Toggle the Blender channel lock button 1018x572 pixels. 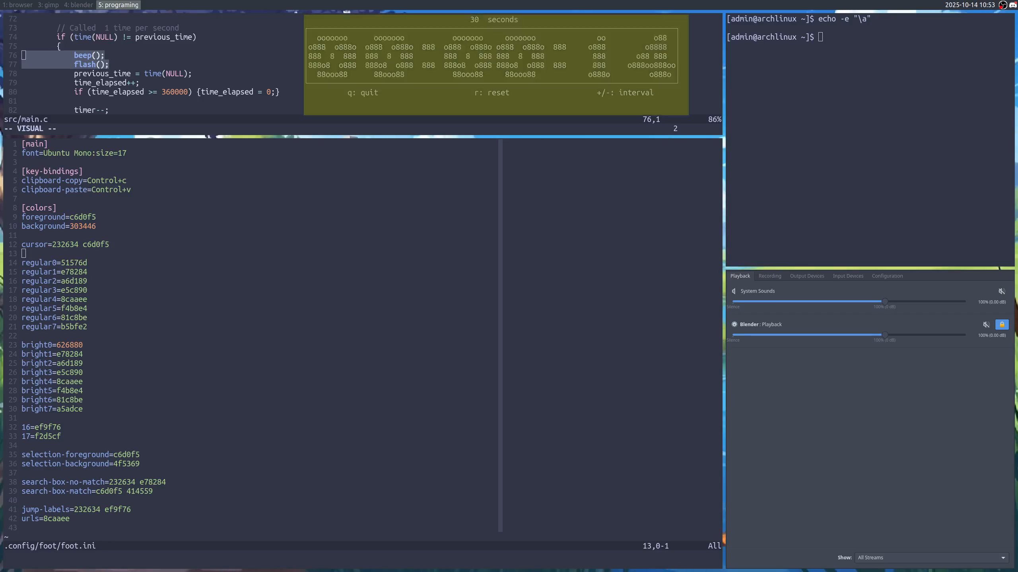1002,325
